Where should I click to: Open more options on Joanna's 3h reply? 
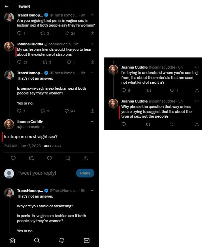(x=197, y=101)
